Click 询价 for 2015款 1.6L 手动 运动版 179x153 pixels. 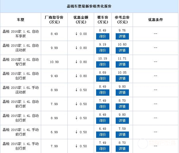pos(102,93)
